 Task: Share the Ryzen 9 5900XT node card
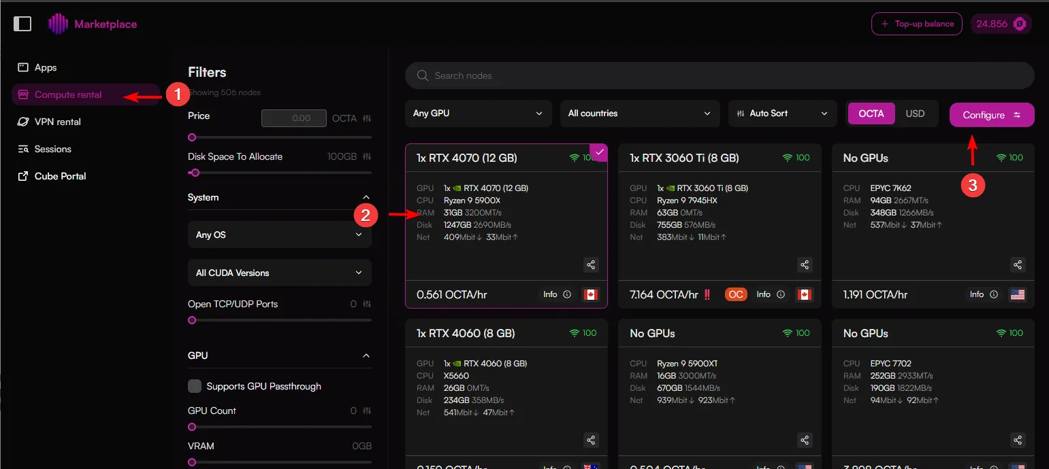(805, 440)
